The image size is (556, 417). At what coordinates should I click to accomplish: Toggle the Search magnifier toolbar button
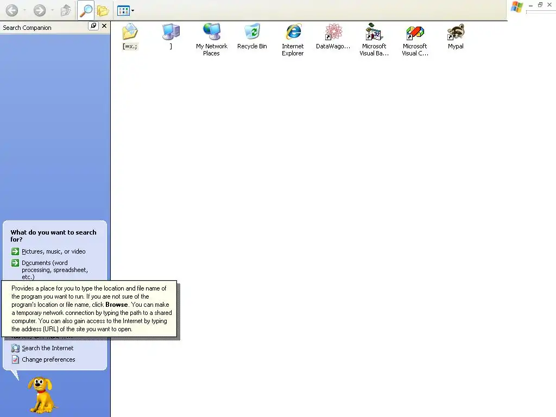pos(85,10)
